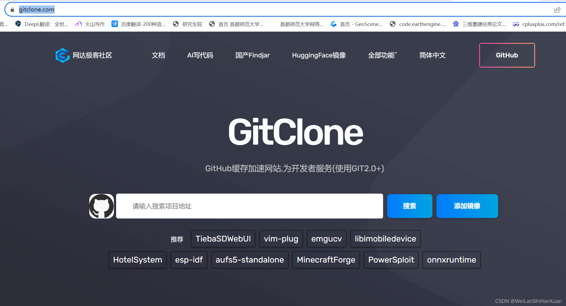Open the 简体中文 language selector
The image size is (566, 306).
(x=432, y=55)
